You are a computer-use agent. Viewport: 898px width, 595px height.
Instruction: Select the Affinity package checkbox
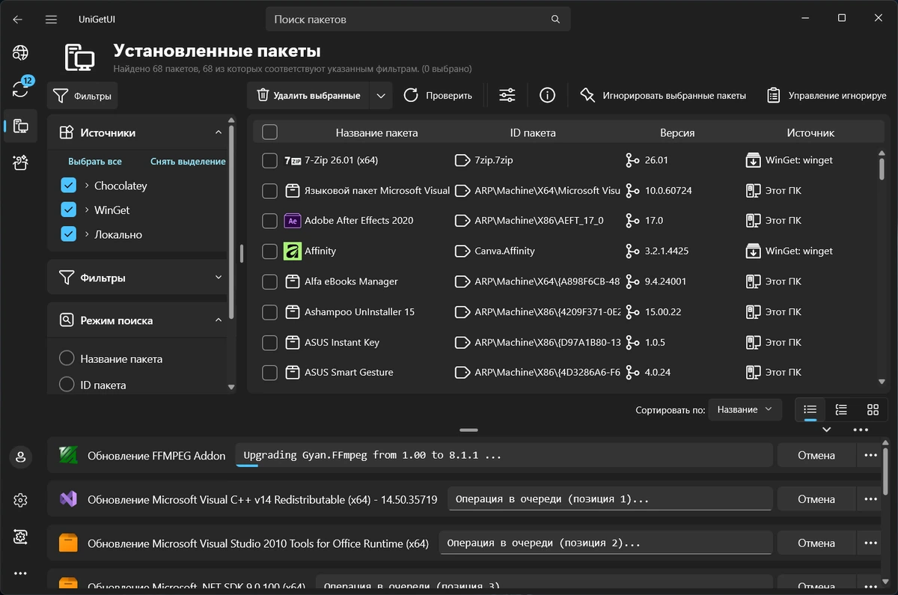(x=269, y=251)
